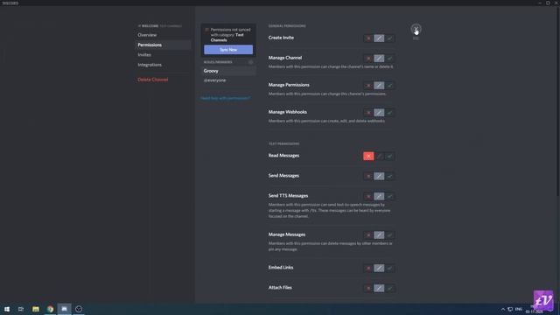Select the @everyone role entry

[228, 80]
